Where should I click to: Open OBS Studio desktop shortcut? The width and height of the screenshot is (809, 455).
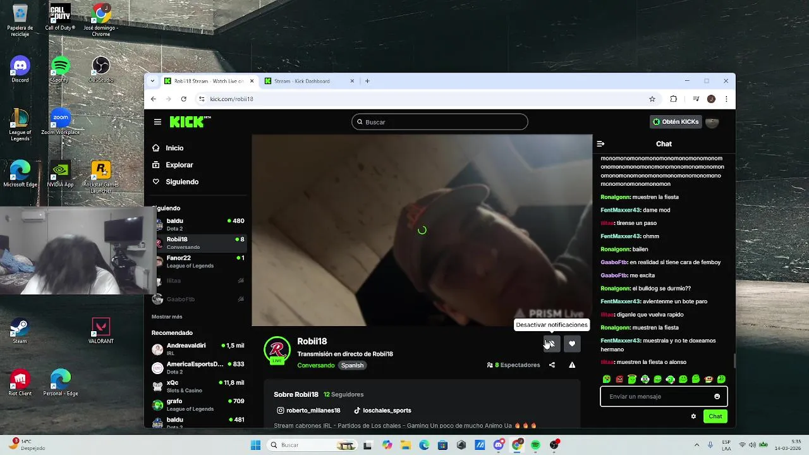[x=101, y=70]
